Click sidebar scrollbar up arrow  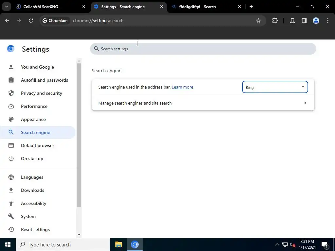tap(79, 61)
